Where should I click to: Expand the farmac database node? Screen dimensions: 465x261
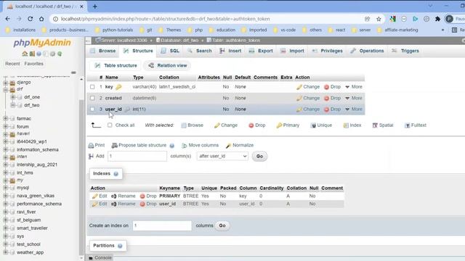tap(6, 119)
